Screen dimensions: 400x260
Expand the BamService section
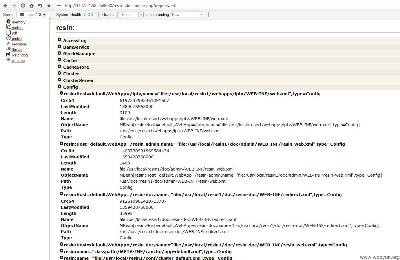[59, 47]
